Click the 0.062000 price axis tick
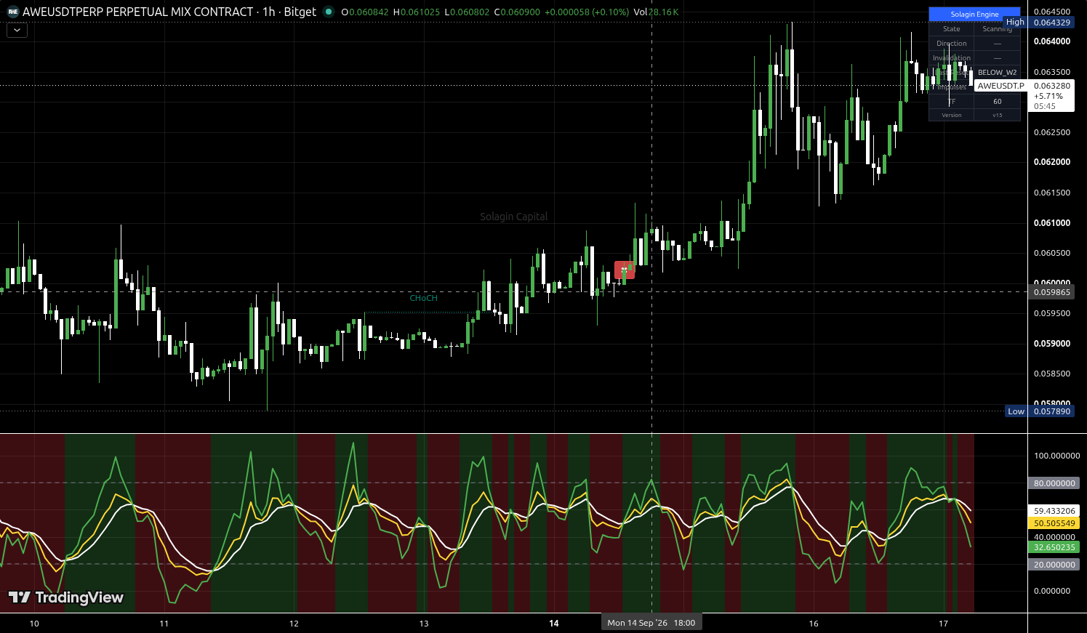This screenshot has width=1087, height=633. (x=1052, y=162)
